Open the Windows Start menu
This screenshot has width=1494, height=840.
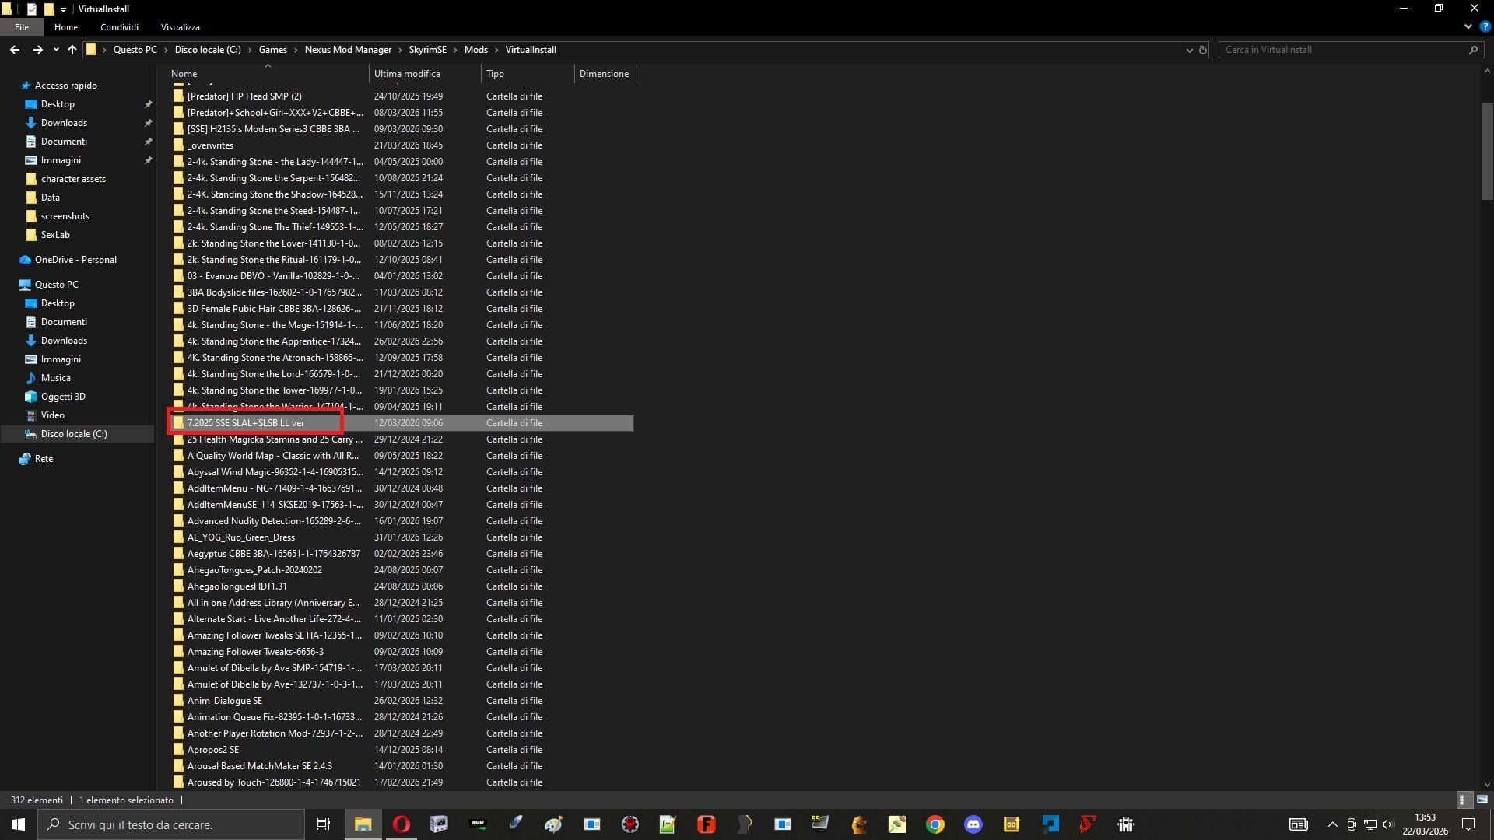[x=19, y=824]
